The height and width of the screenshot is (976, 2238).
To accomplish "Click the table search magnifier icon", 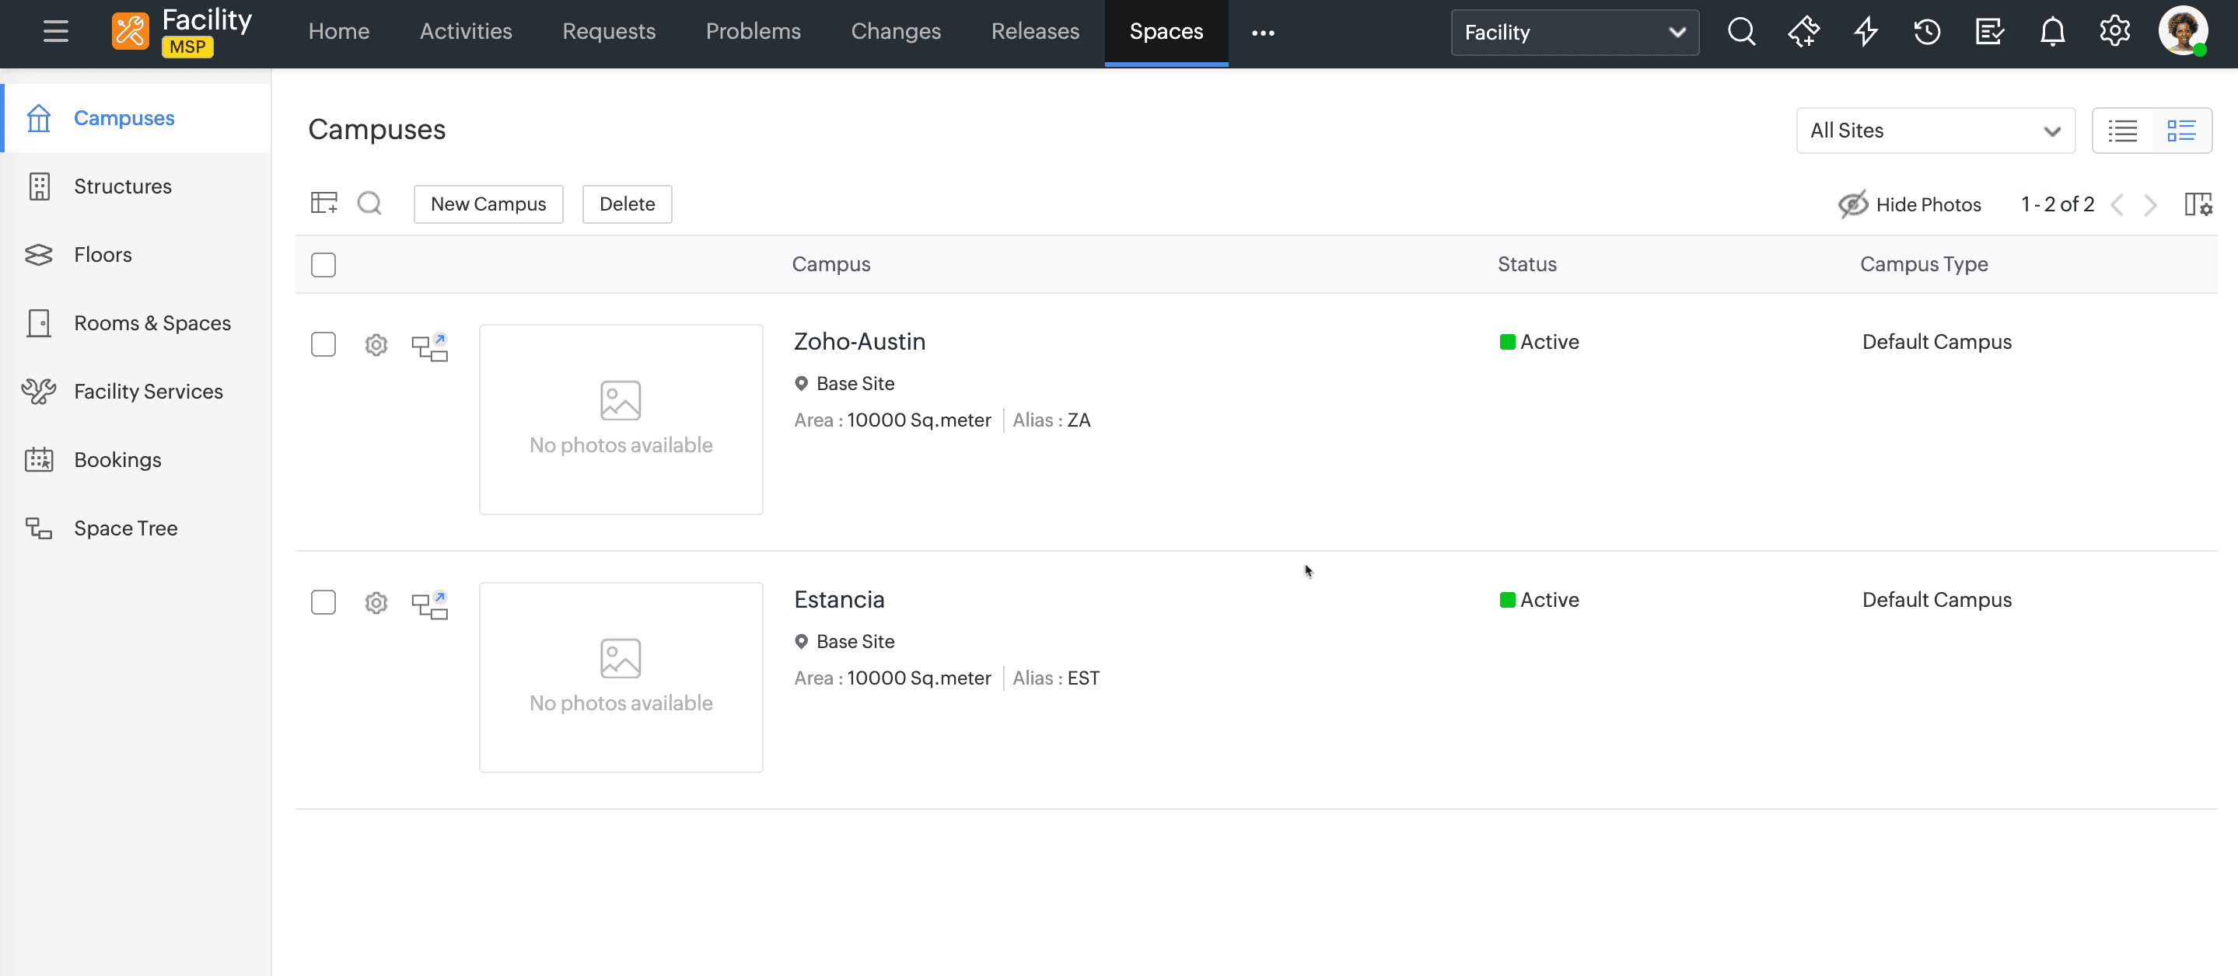I will [369, 203].
